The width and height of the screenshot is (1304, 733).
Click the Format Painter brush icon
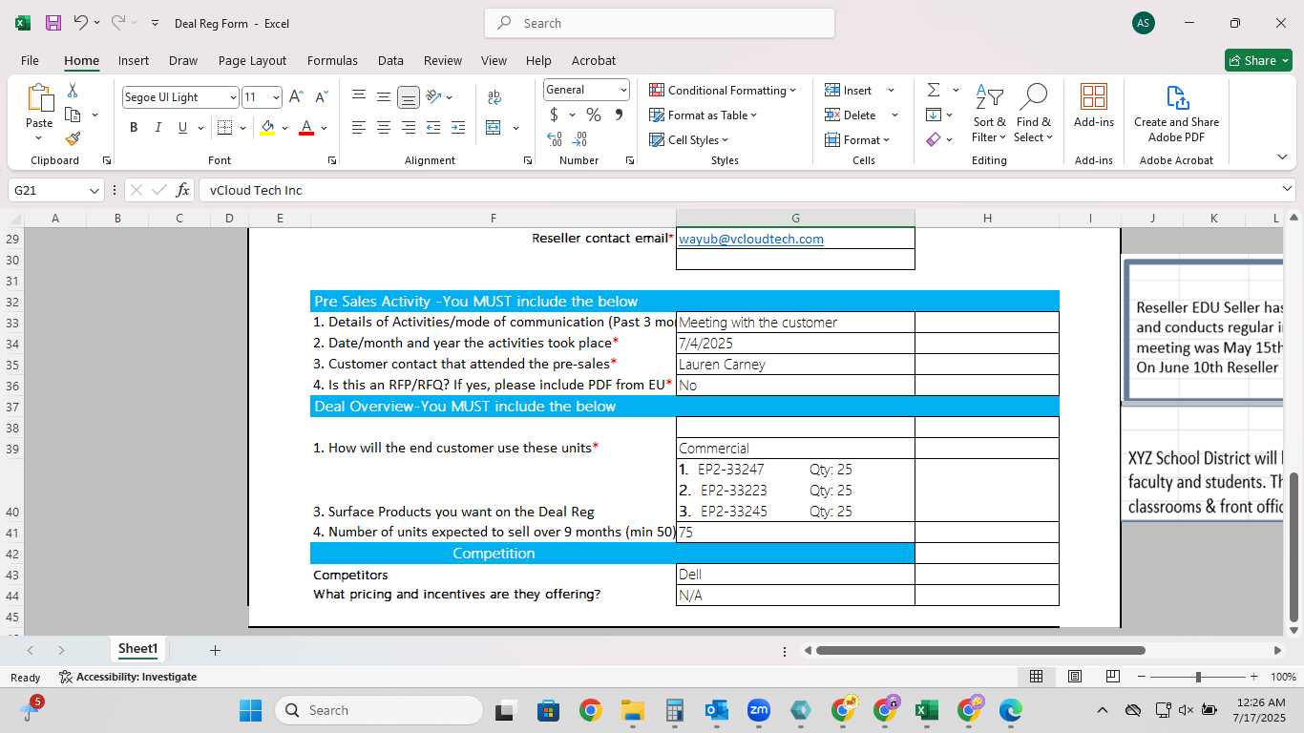pos(73,138)
